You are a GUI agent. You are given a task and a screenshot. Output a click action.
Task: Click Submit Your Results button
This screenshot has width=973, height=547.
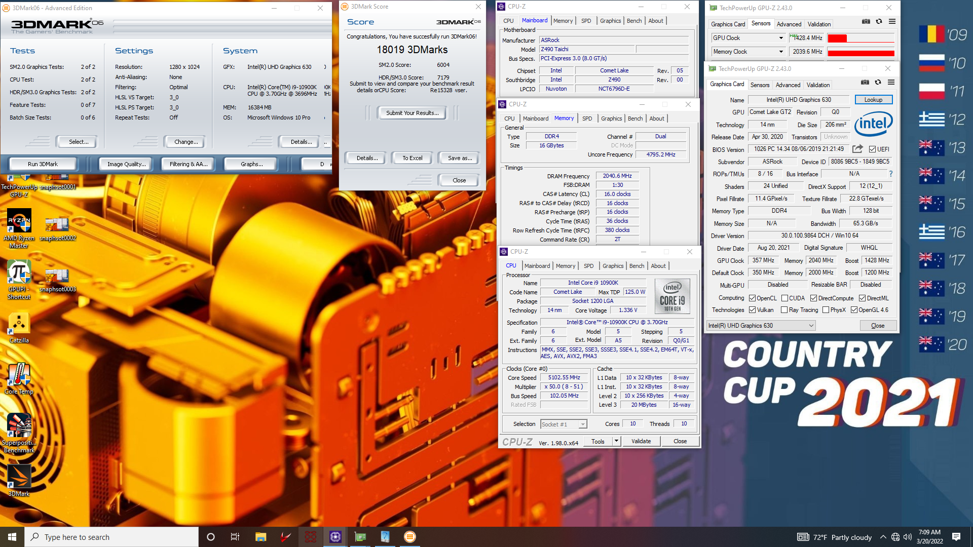click(412, 113)
